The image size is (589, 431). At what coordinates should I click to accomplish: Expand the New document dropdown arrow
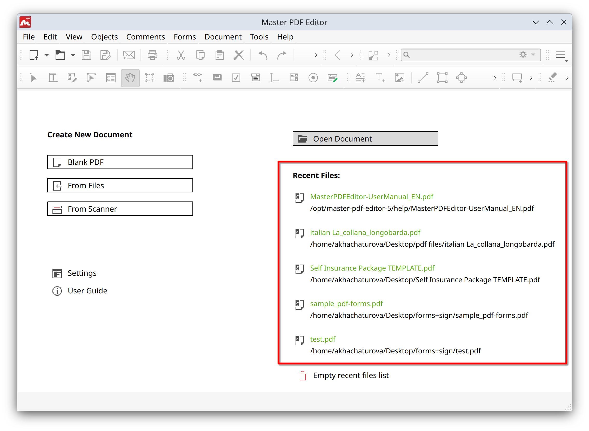point(46,55)
